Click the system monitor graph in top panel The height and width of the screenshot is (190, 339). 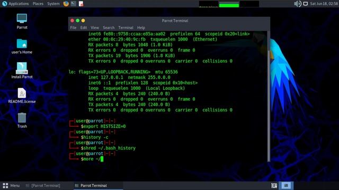[229, 4]
